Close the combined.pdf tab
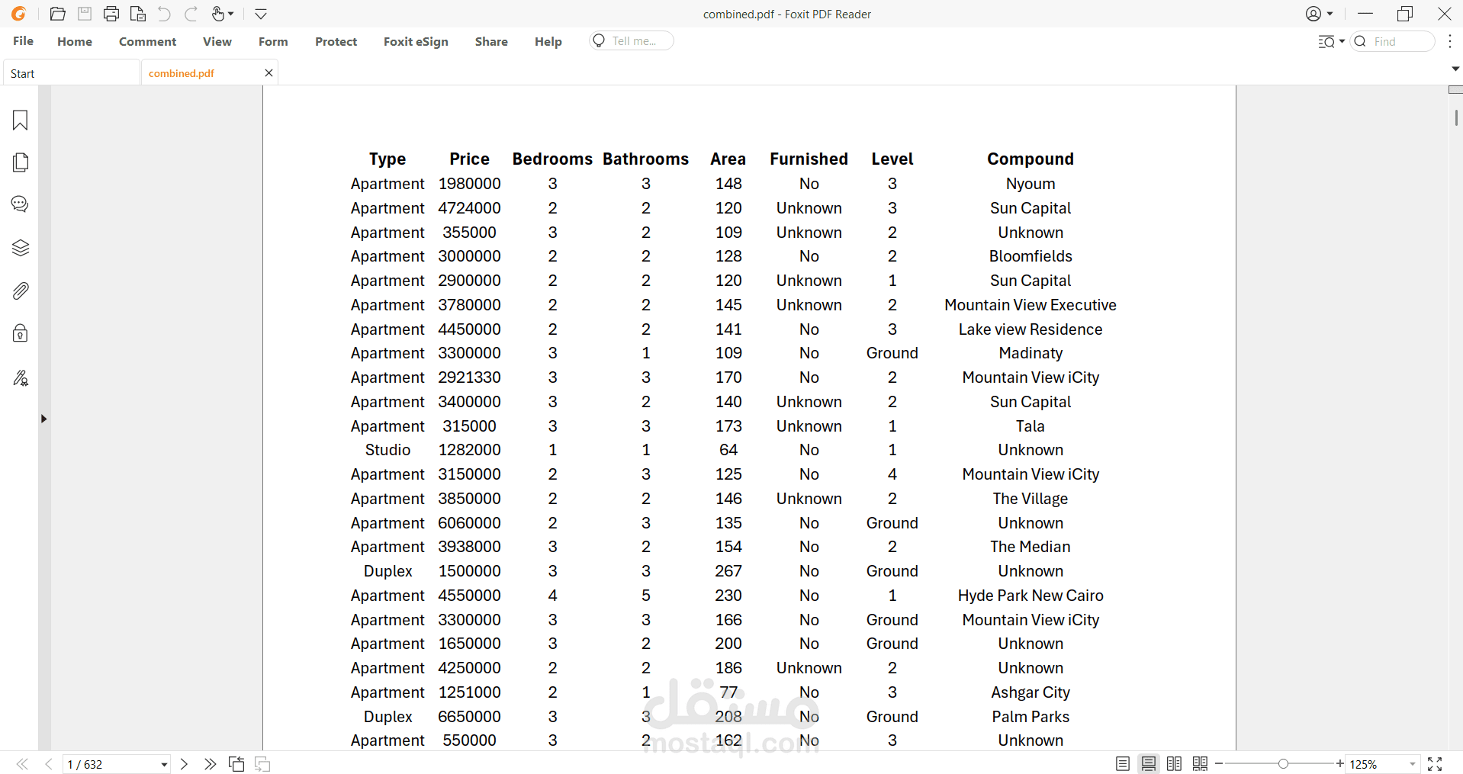 [x=268, y=72]
